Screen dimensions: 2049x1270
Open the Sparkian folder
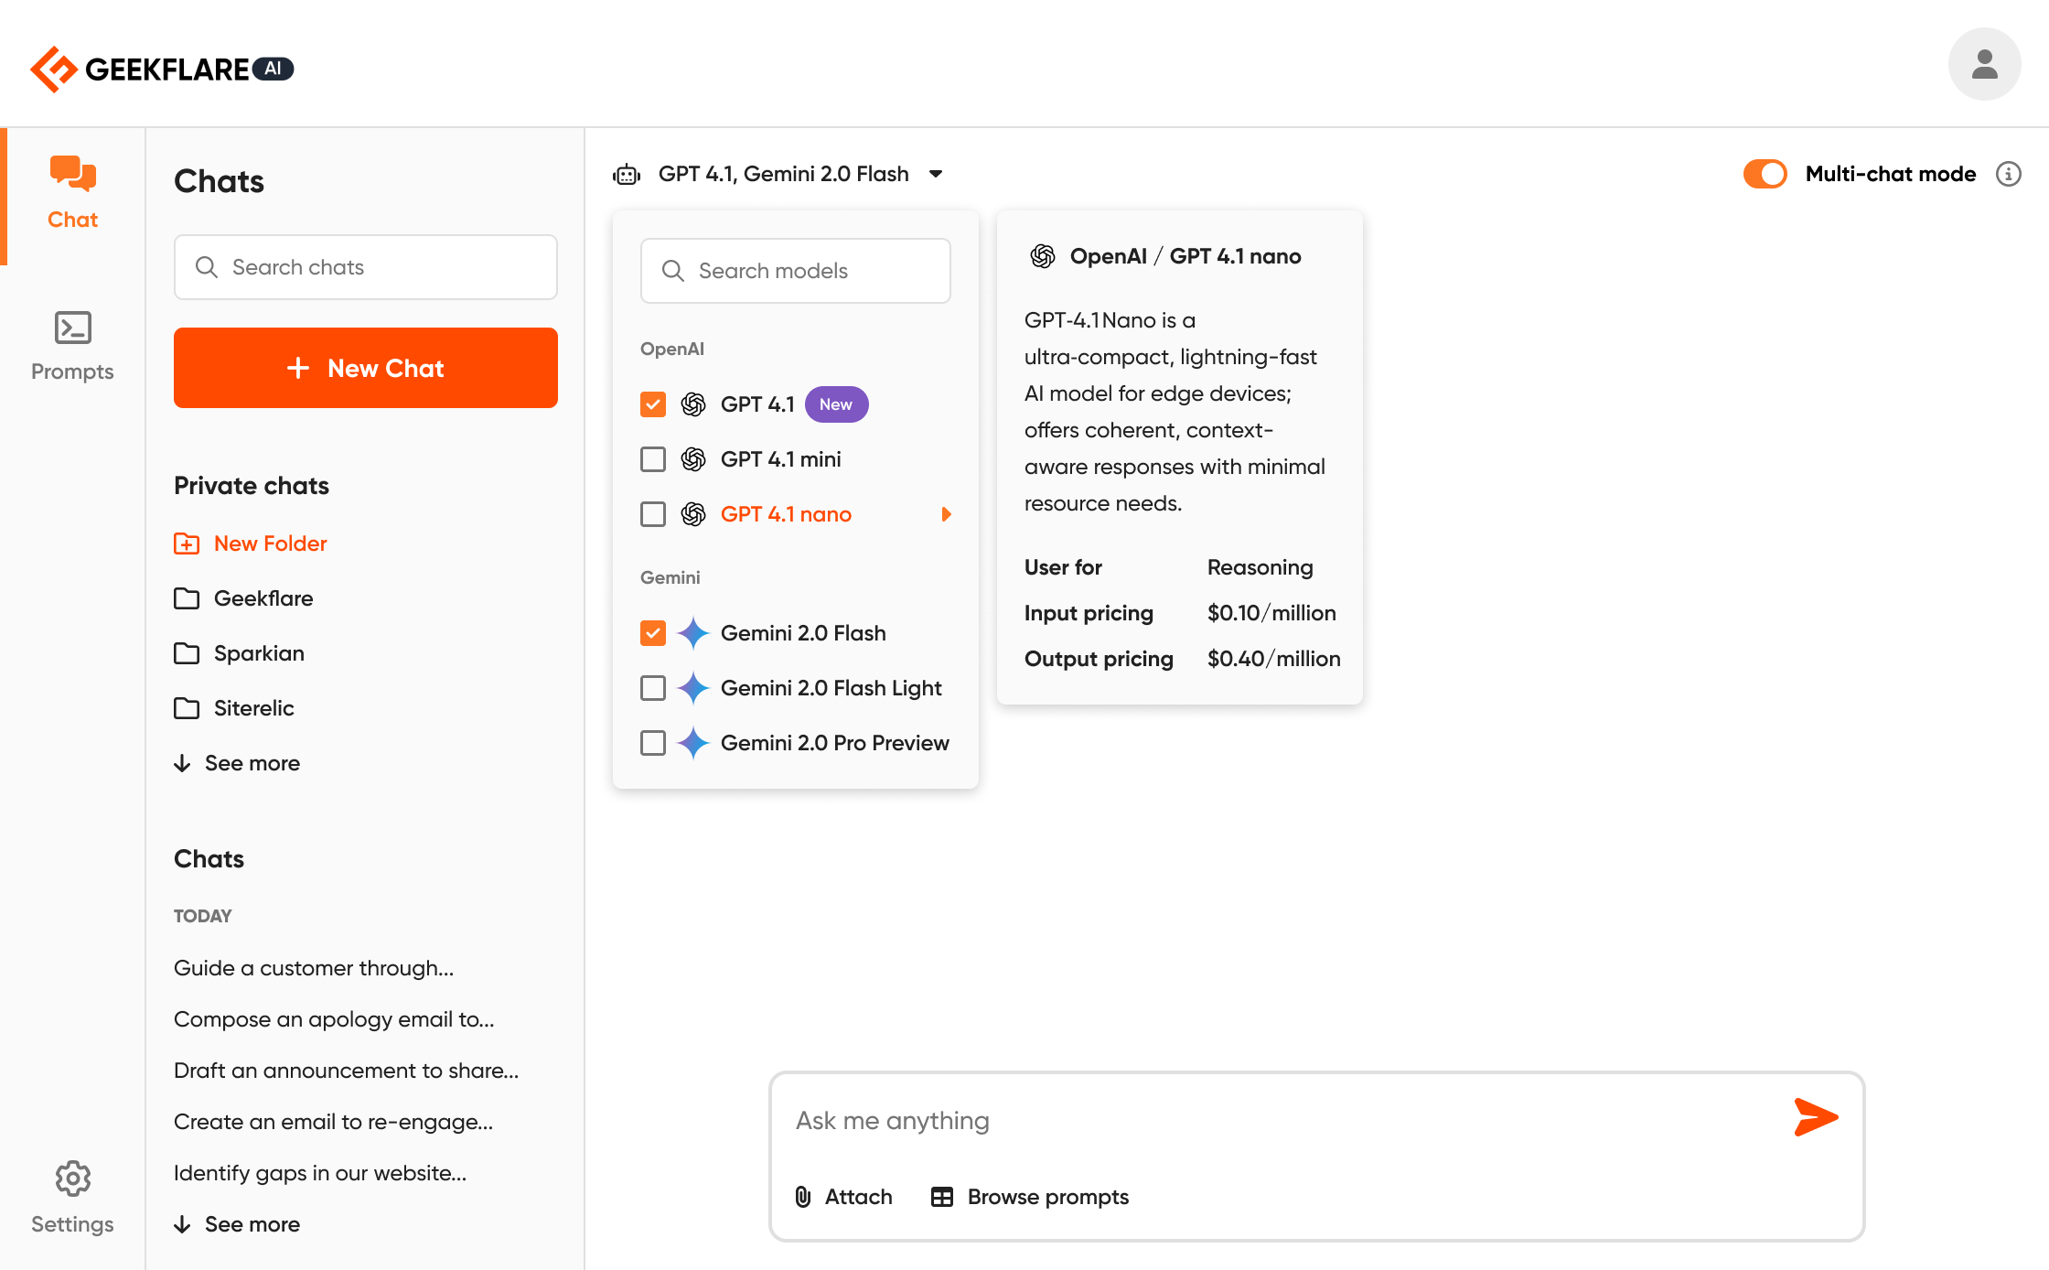coord(259,652)
